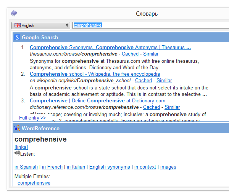Open 'in Spanish' translation link
This screenshot has width=229, height=196.
coord(26,167)
